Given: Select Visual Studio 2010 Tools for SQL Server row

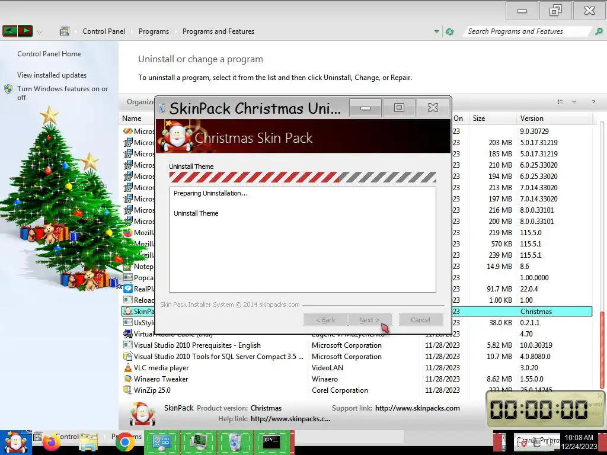Looking at the screenshot, I should point(356,356).
